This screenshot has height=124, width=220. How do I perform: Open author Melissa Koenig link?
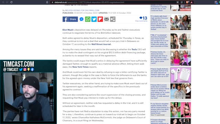point(82,10)
